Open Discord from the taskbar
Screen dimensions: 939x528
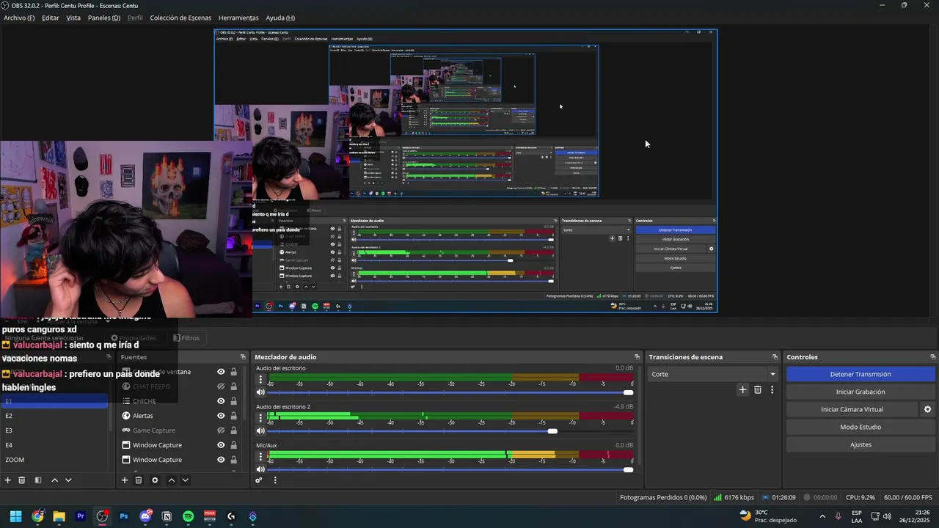(x=145, y=516)
